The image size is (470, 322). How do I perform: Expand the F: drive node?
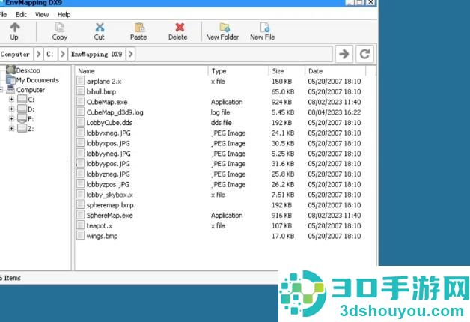coord(11,119)
